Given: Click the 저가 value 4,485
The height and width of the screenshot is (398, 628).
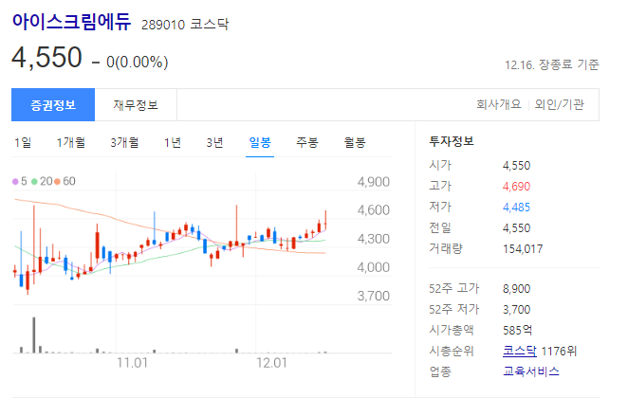Looking at the screenshot, I should coord(516,208).
